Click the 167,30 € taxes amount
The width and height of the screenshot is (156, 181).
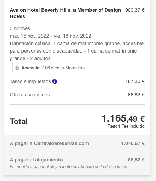pos(135,81)
